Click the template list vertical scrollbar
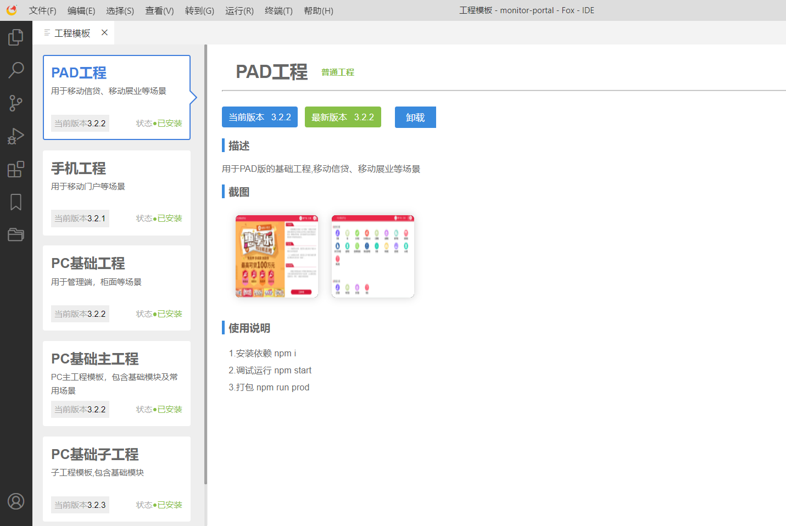The width and height of the screenshot is (786, 526). tap(206, 264)
